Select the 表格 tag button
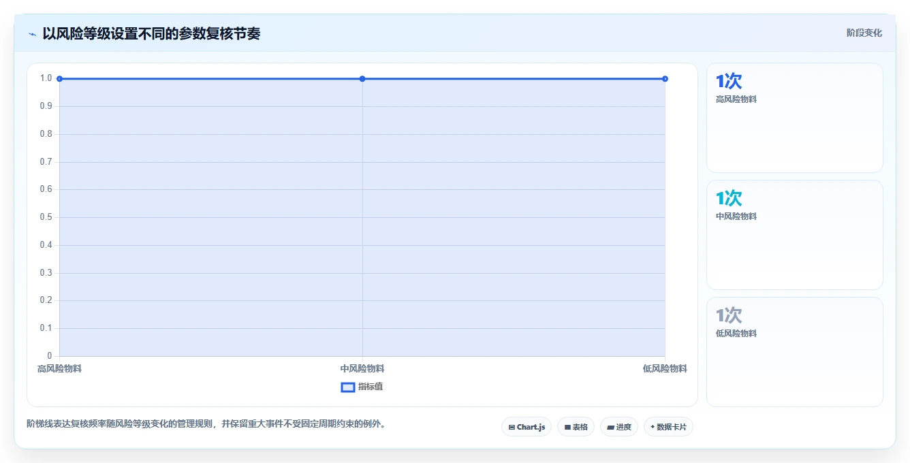 [576, 427]
